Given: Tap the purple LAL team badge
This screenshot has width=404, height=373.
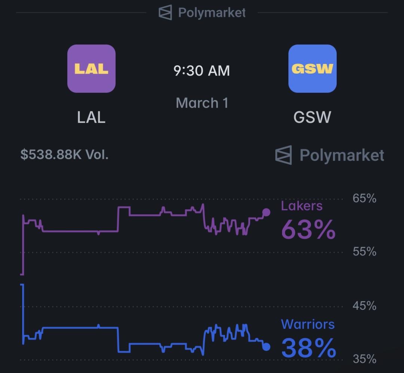Looking at the screenshot, I should click(91, 69).
